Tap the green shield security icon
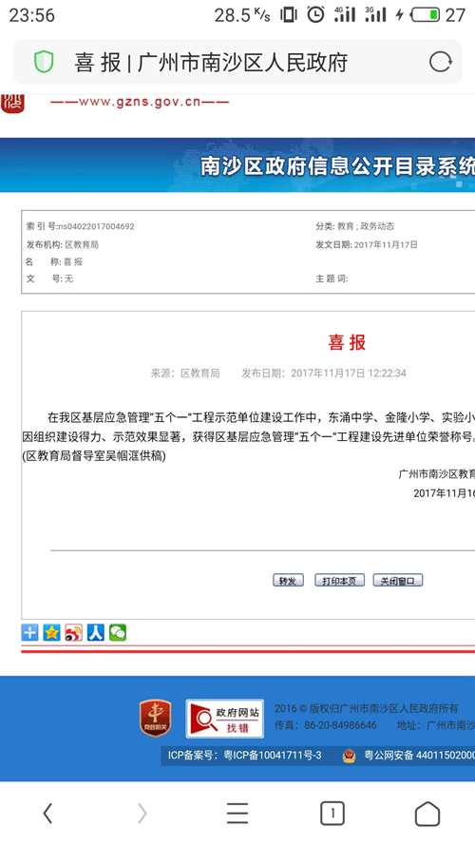 44,62
